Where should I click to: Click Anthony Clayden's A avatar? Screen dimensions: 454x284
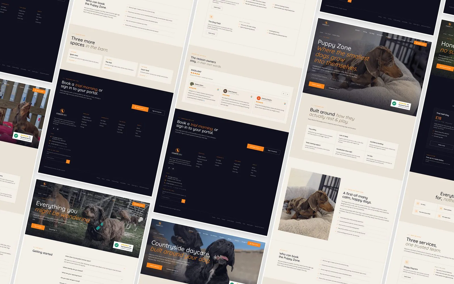click(x=258, y=98)
